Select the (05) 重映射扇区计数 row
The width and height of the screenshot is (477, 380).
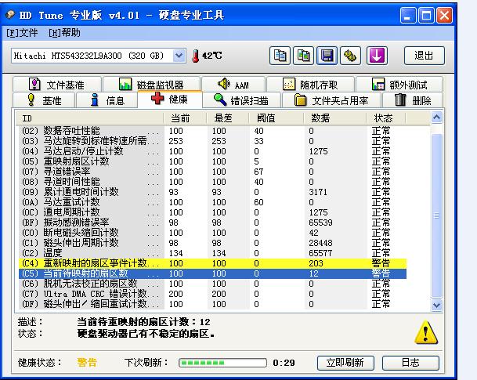pyautogui.click(x=212, y=161)
